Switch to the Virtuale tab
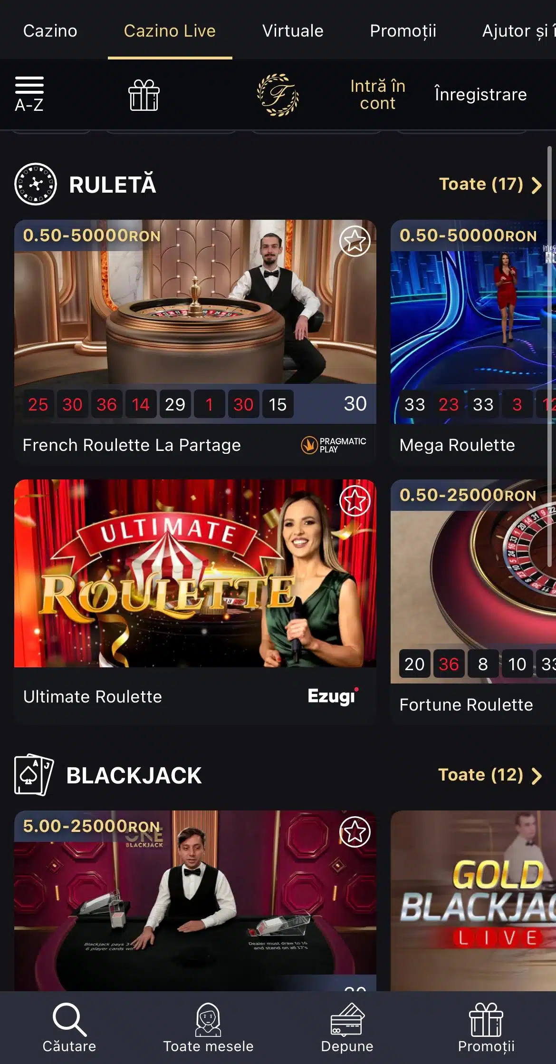Viewport: 556px width, 1064px height. [x=293, y=30]
